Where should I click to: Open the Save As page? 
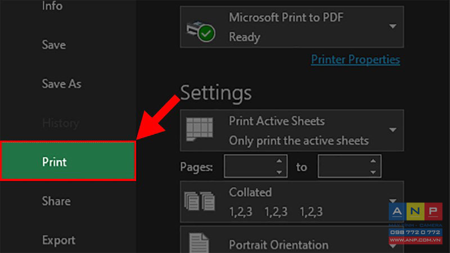[61, 84]
